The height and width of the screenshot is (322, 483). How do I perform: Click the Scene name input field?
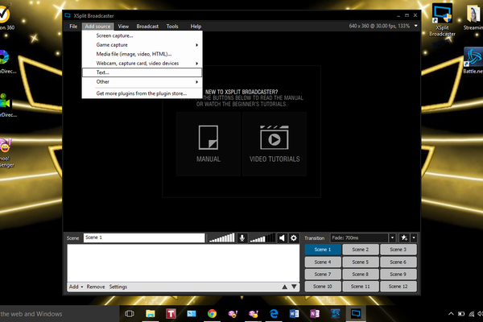click(143, 238)
